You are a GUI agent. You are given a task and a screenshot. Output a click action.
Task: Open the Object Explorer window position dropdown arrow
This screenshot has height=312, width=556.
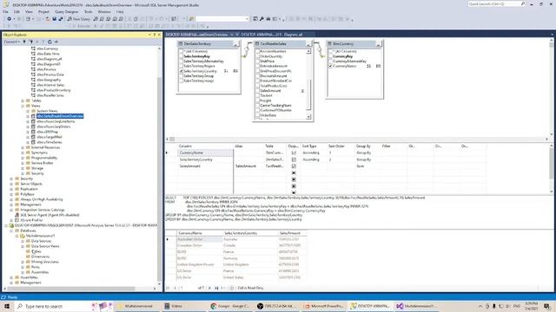point(149,35)
